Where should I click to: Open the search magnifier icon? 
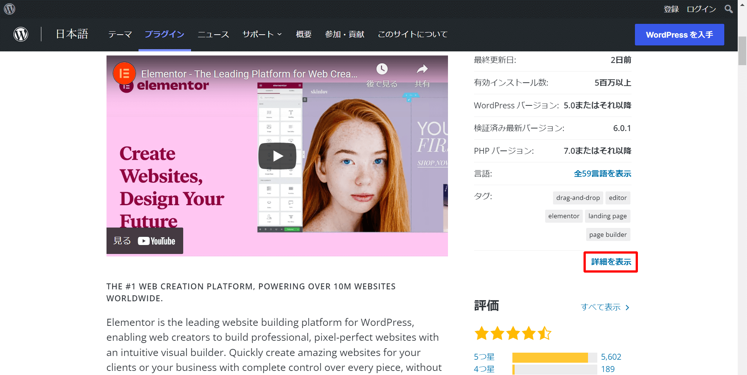pos(729,9)
